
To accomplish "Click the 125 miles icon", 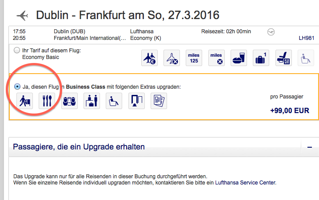I will click(x=194, y=58).
